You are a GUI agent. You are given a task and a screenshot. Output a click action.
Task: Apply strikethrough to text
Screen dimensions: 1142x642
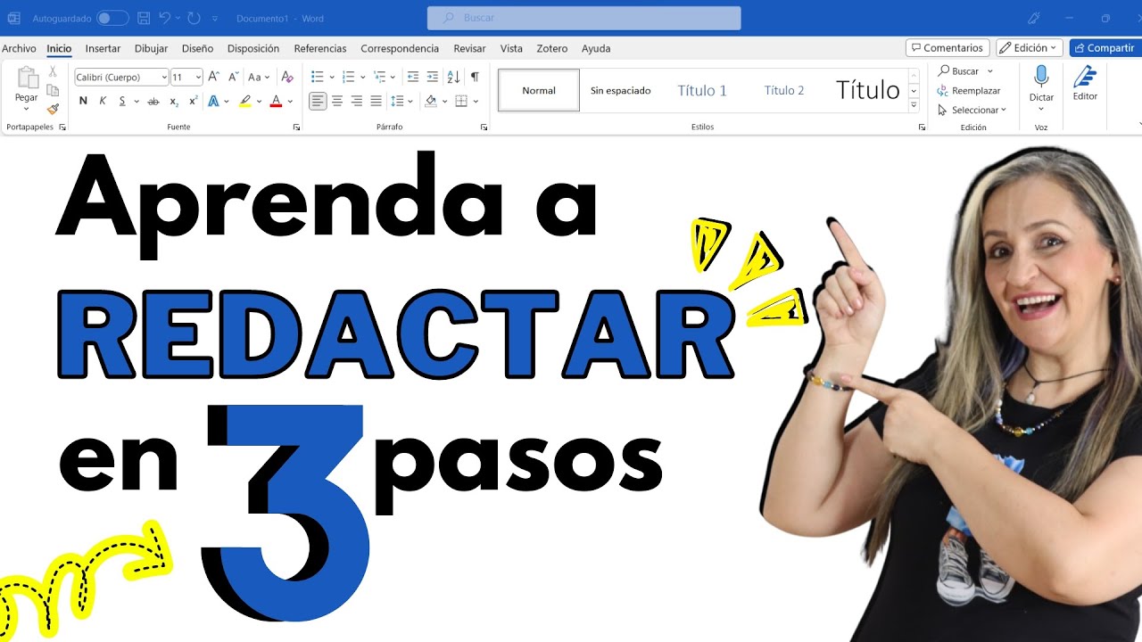(x=153, y=101)
